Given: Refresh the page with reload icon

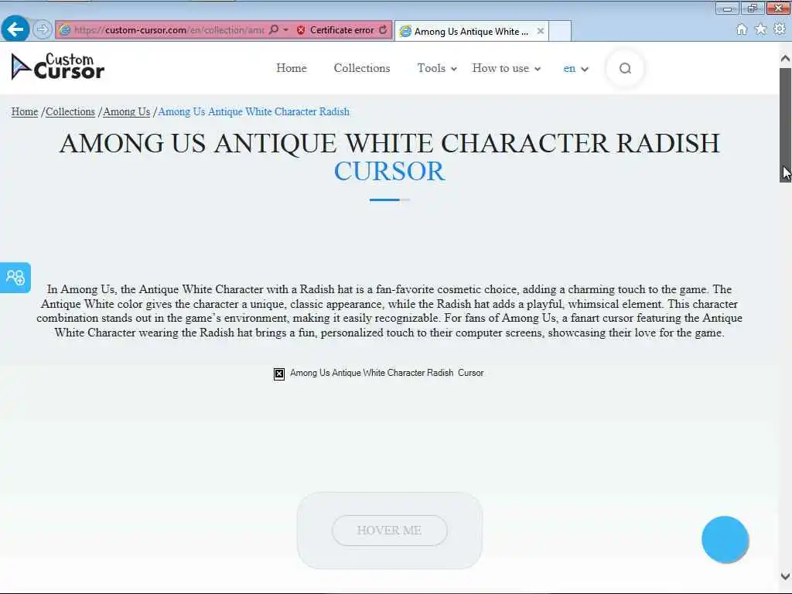Looking at the screenshot, I should point(384,30).
